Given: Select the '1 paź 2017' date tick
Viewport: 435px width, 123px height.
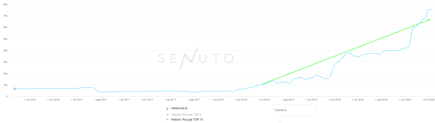Looking at the screenshot, I should tap(194, 100).
